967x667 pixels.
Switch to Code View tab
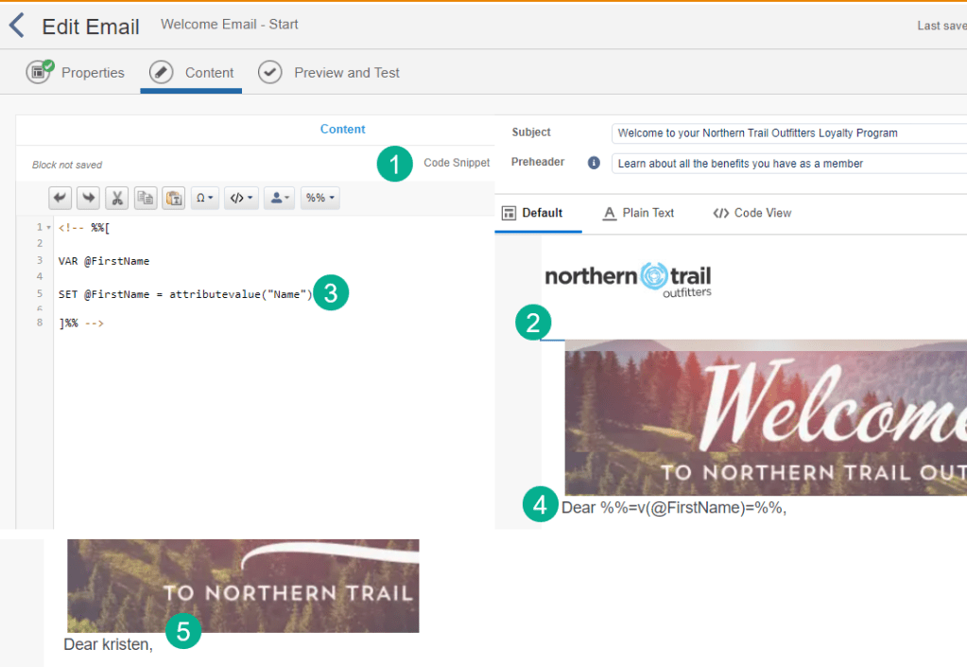coord(751,213)
